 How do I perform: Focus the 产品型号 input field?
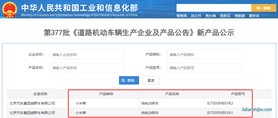[204, 68]
